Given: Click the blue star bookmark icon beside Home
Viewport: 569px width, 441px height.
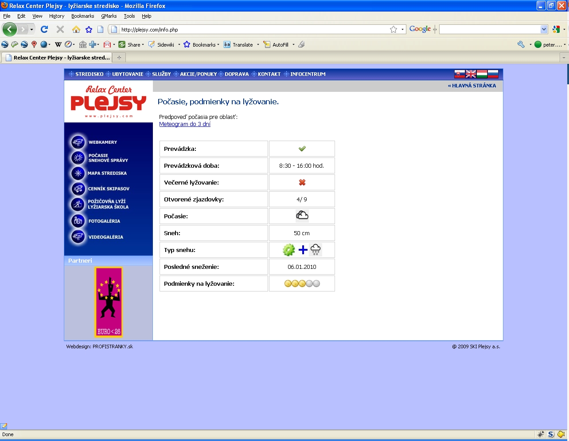Looking at the screenshot, I should (x=89, y=29).
